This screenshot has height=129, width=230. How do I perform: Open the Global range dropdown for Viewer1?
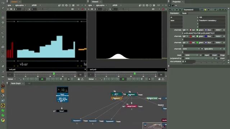pos(11,79)
